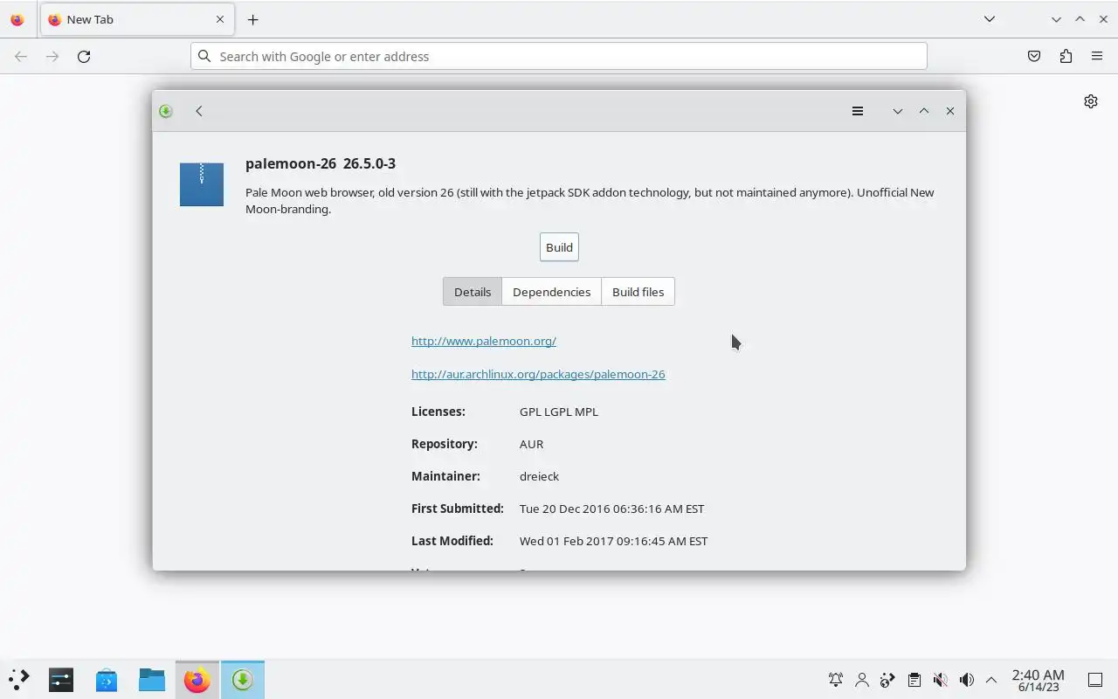Open the clipboard tray icon
Viewport: 1118px width, 699px height.
click(x=914, y=680)
